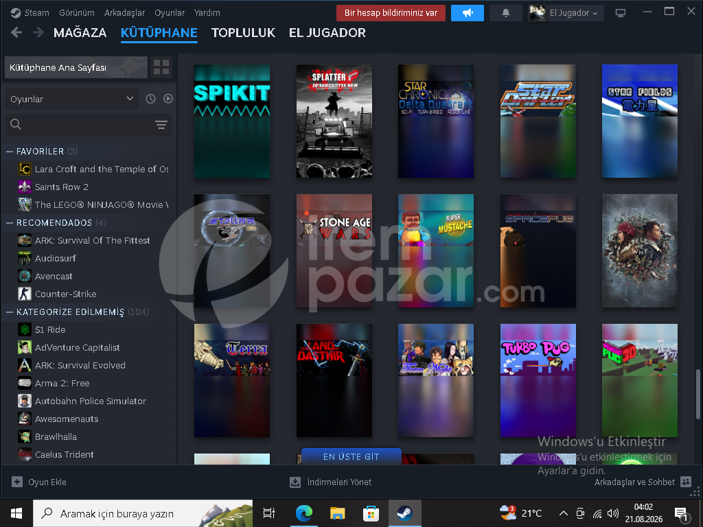Screen dimensions: 703x527
Task: Open advanced filter options icon
Action: point(161,125)
